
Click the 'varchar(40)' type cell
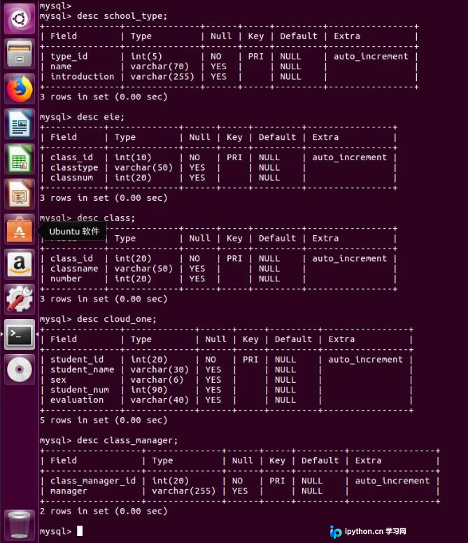(159, 400)
